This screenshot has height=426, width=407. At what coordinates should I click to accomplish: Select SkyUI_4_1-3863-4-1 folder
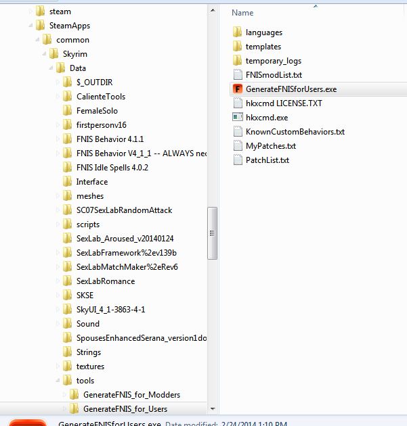tap(110, 309)
